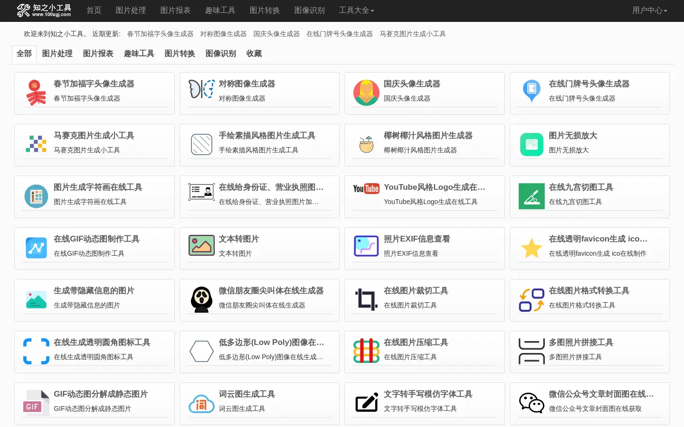Click the YouTube logo icon
Viewport: 684px width, 427px height.
366,189
